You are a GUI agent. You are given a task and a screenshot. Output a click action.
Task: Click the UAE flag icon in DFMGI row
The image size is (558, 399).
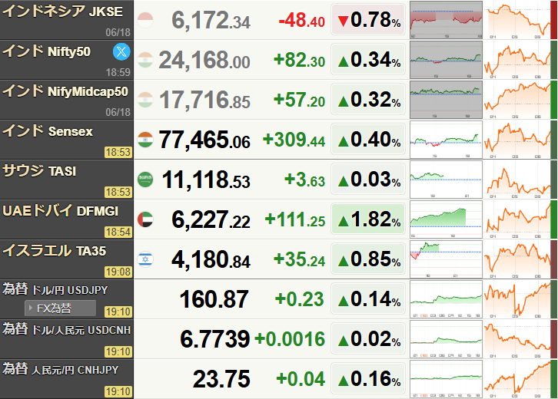coord(145,219)
